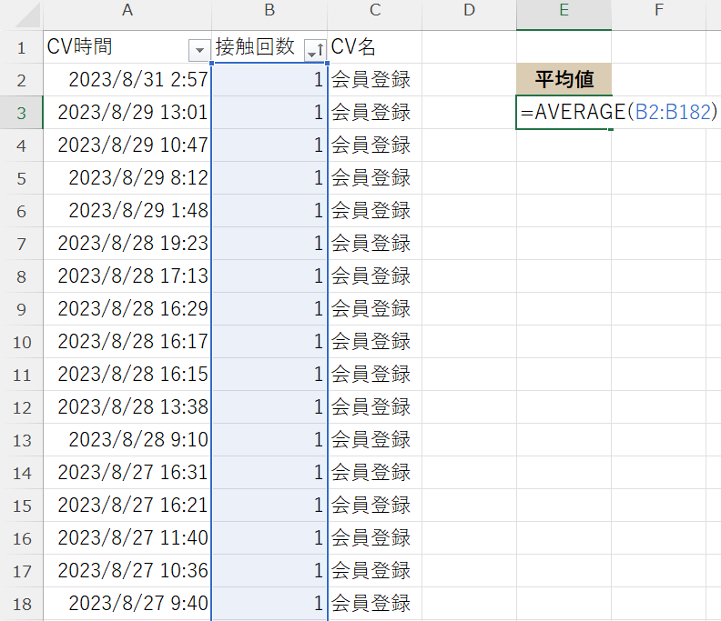Select cell 2023/8/27 10:36

(127, 571)
